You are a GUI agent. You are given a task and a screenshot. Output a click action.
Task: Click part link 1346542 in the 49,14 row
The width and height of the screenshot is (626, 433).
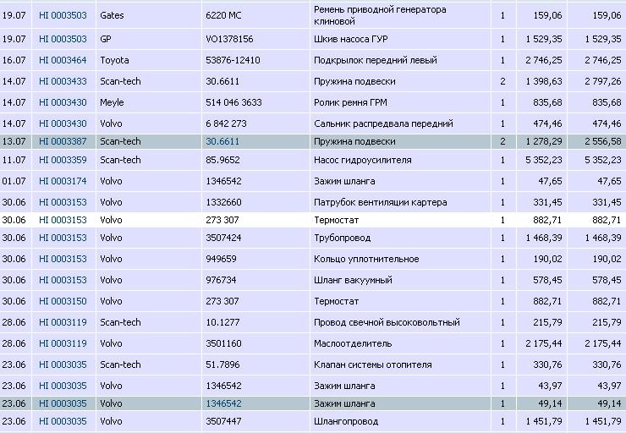tap(223, 404)
